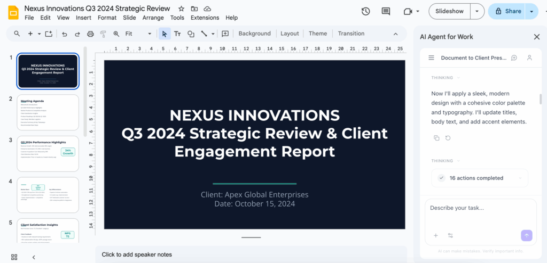Redo the last action
The width and height of the screenshot is (547, 263).
pos(77,34)
